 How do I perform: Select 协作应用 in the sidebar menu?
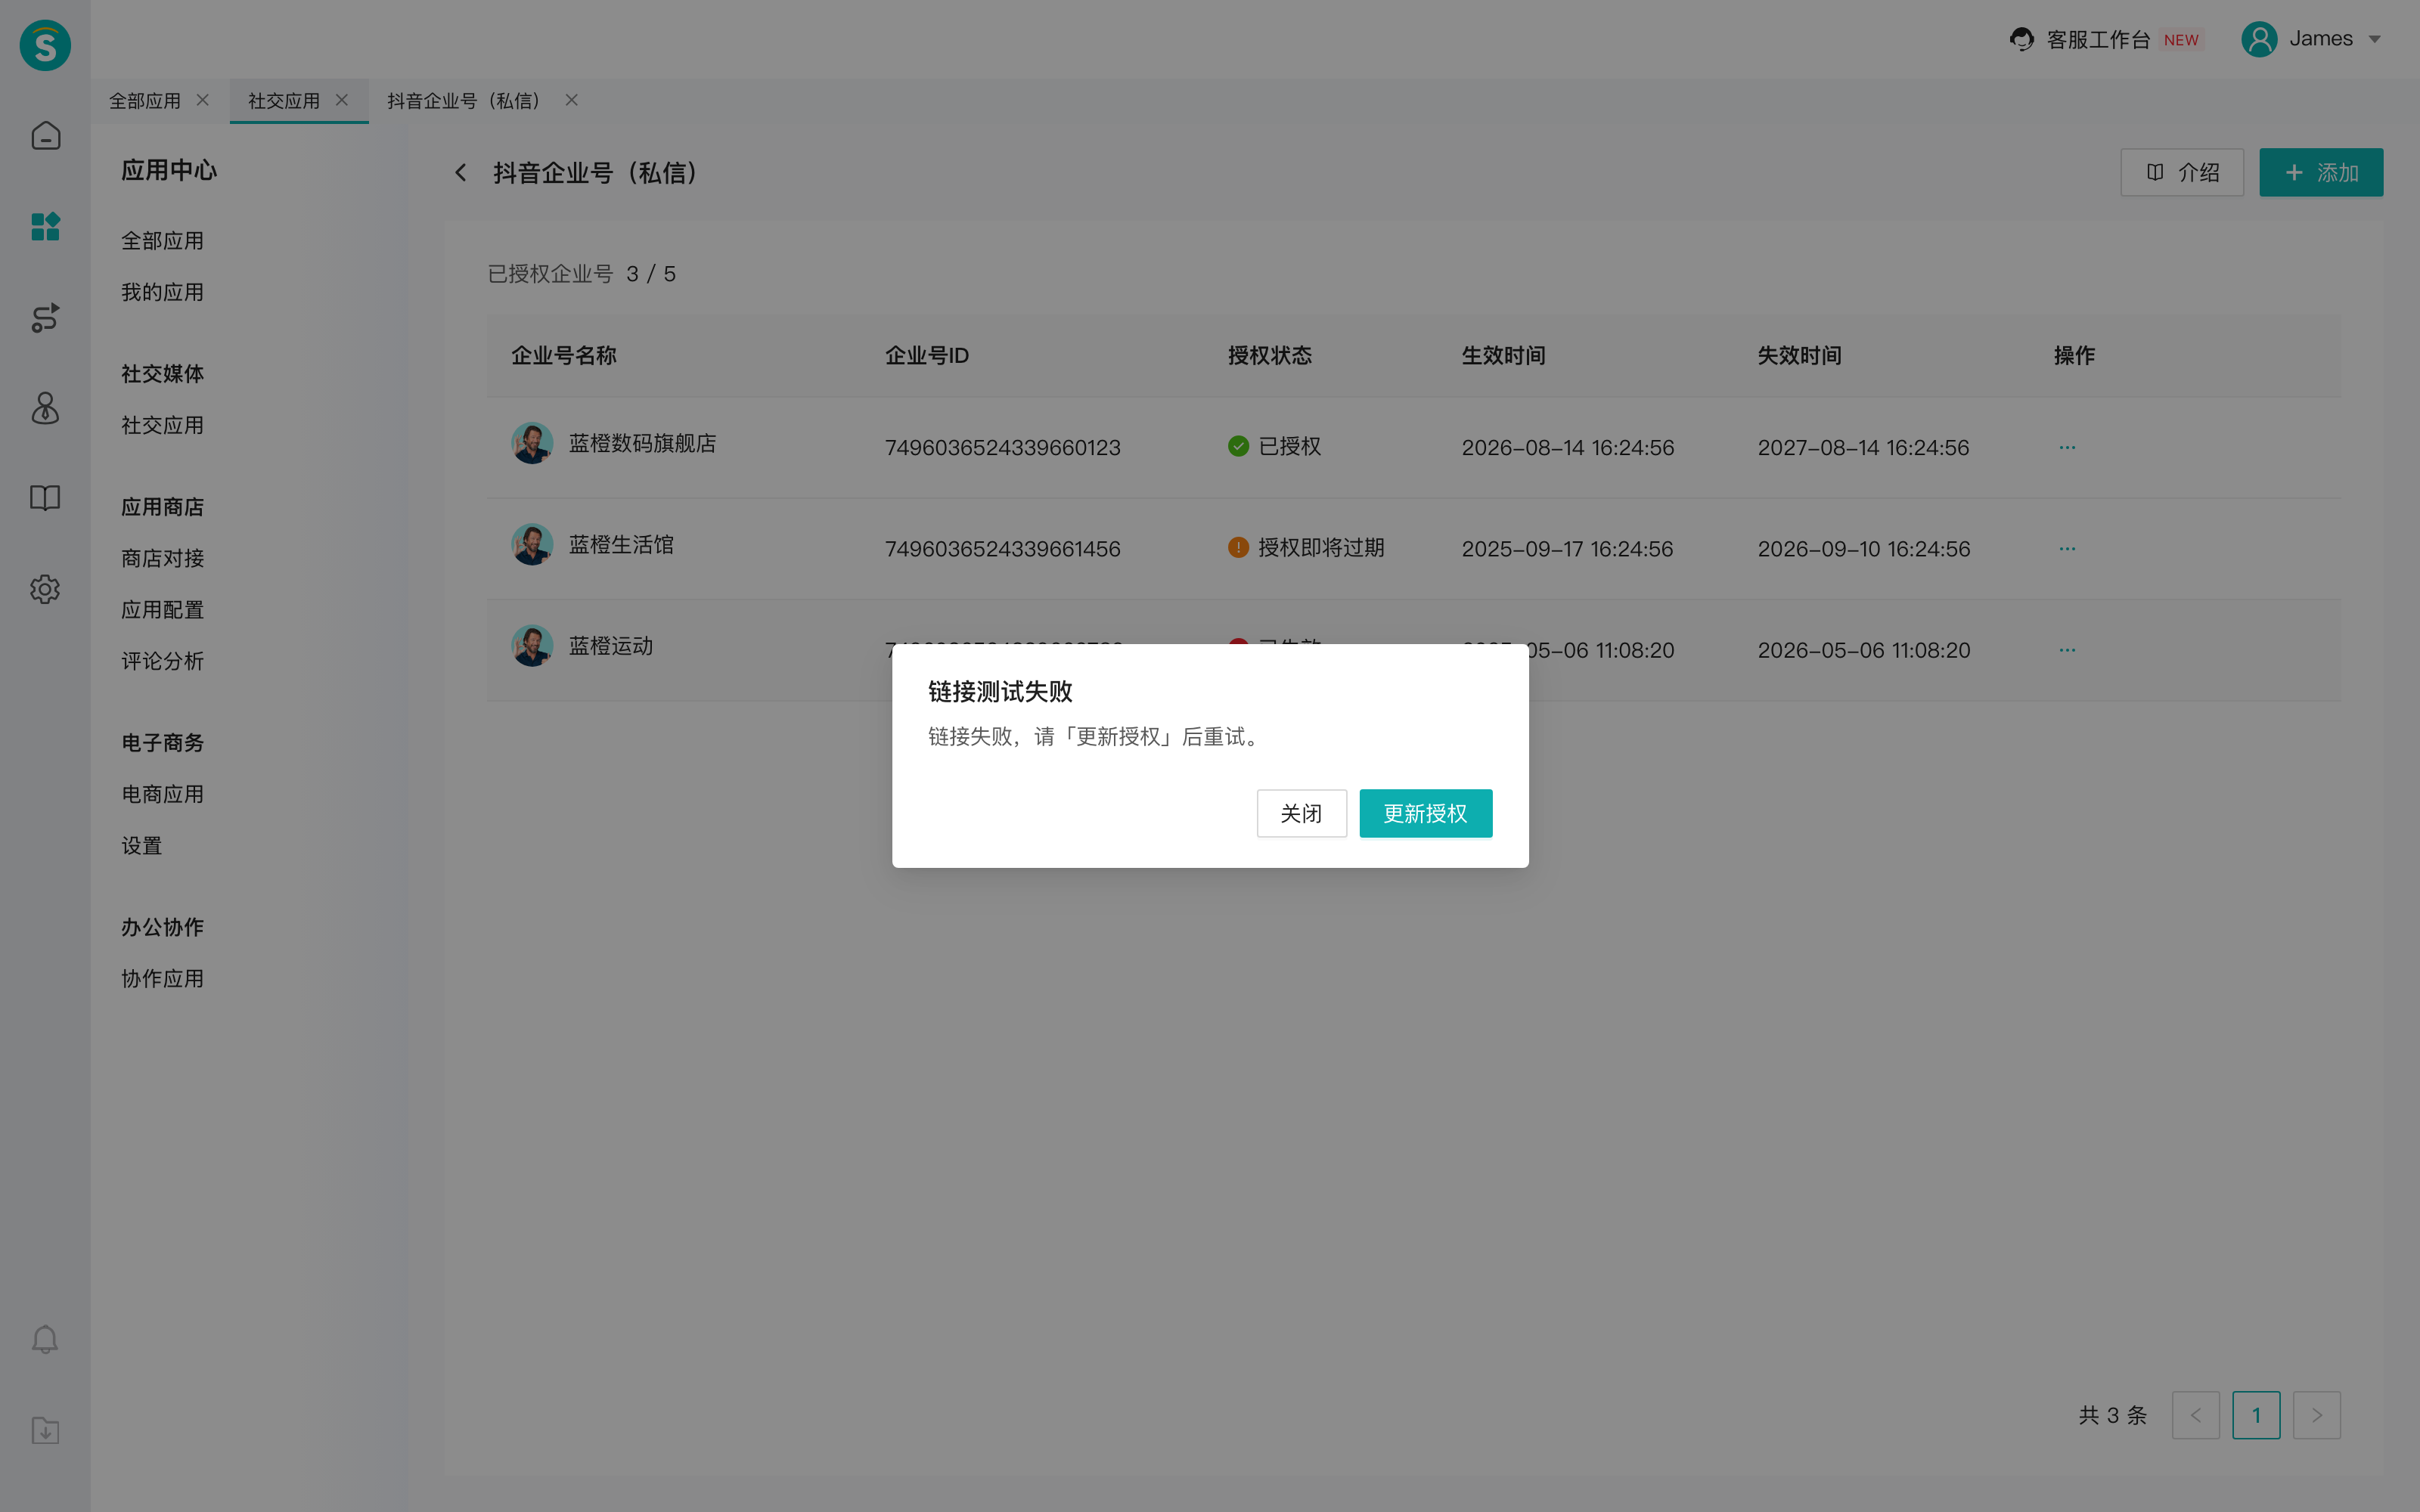pyautogui.click(x=162, y=979)
